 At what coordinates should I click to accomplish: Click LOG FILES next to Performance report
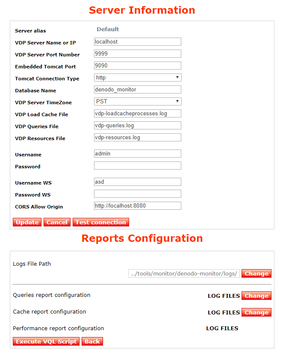[x=222, y=329]
